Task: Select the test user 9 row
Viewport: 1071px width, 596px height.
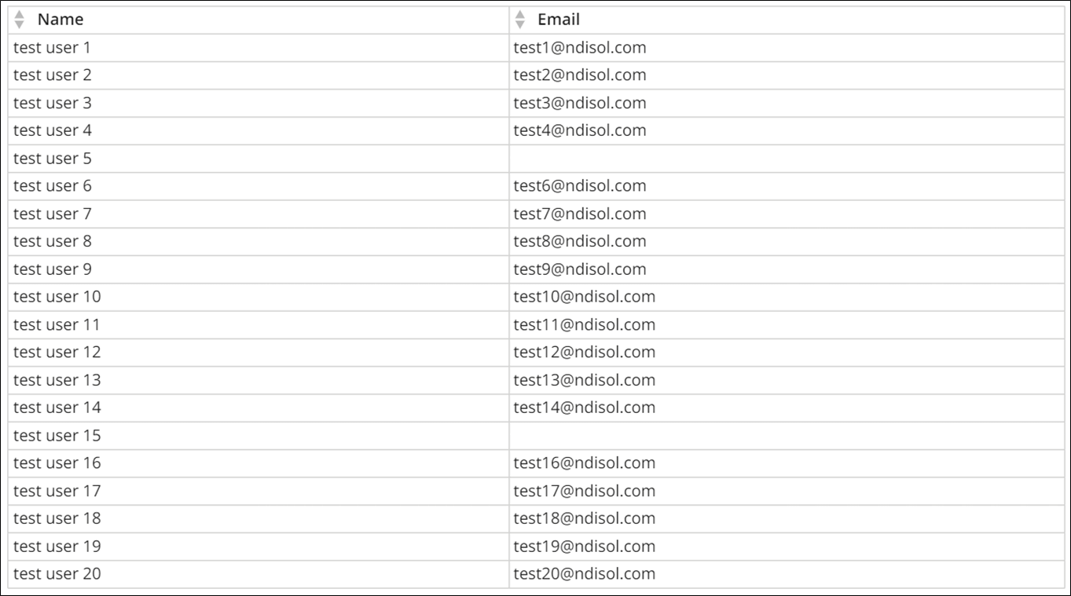Action: tap(536, 269)
